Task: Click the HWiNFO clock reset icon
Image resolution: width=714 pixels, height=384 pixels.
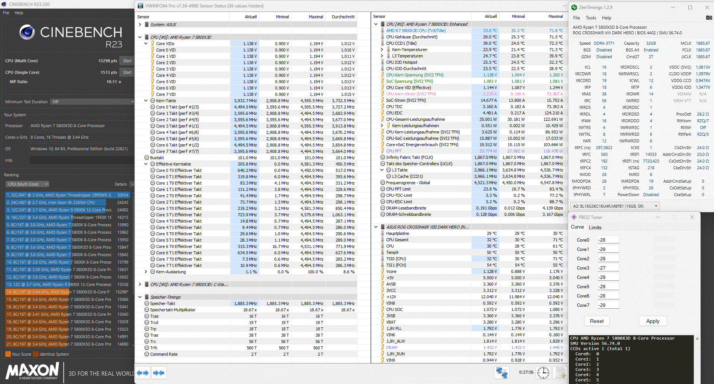Action: click(543, 372)
